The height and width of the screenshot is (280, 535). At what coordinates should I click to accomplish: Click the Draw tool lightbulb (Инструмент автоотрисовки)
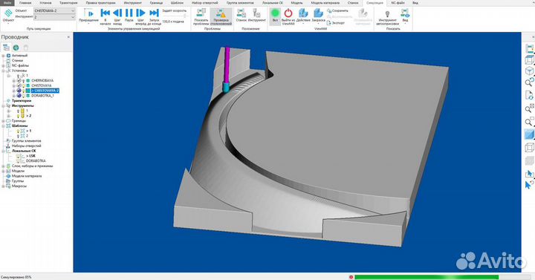point(387,14)
